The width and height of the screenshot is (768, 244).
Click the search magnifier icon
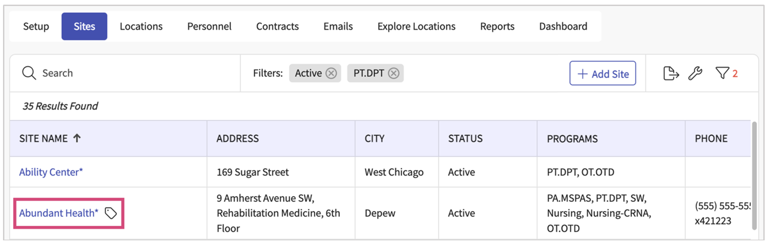coord(29,73)
